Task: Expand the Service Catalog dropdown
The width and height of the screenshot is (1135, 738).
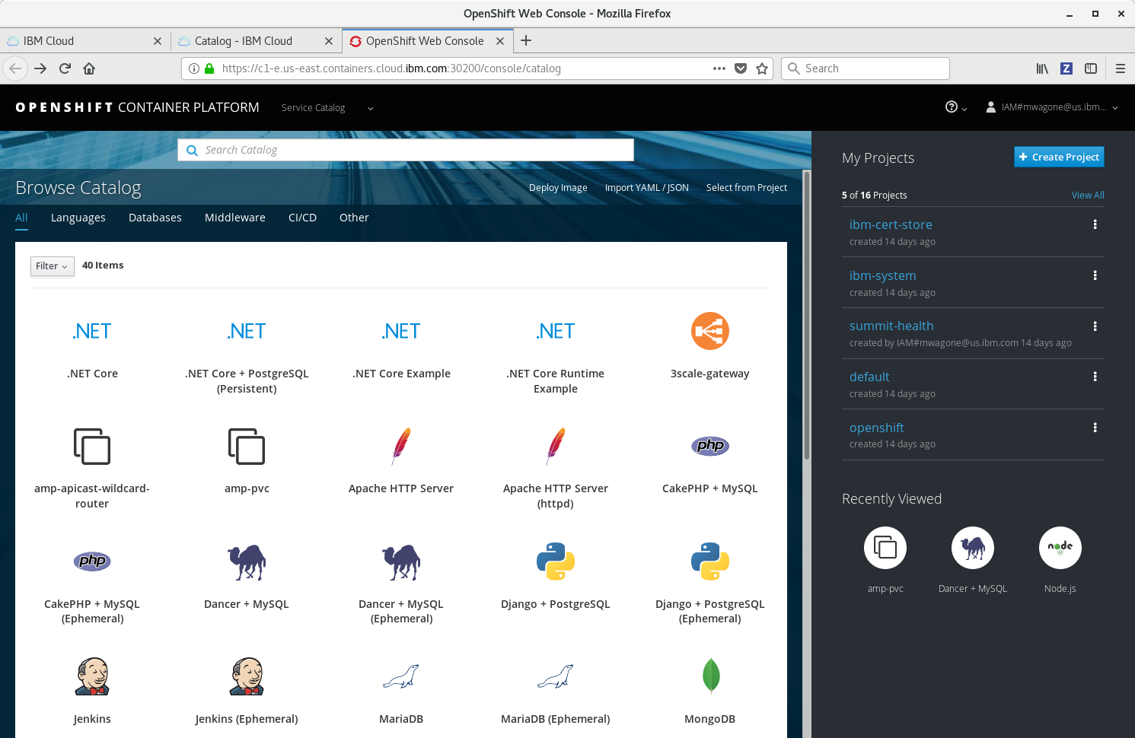Action: [327, 108]
